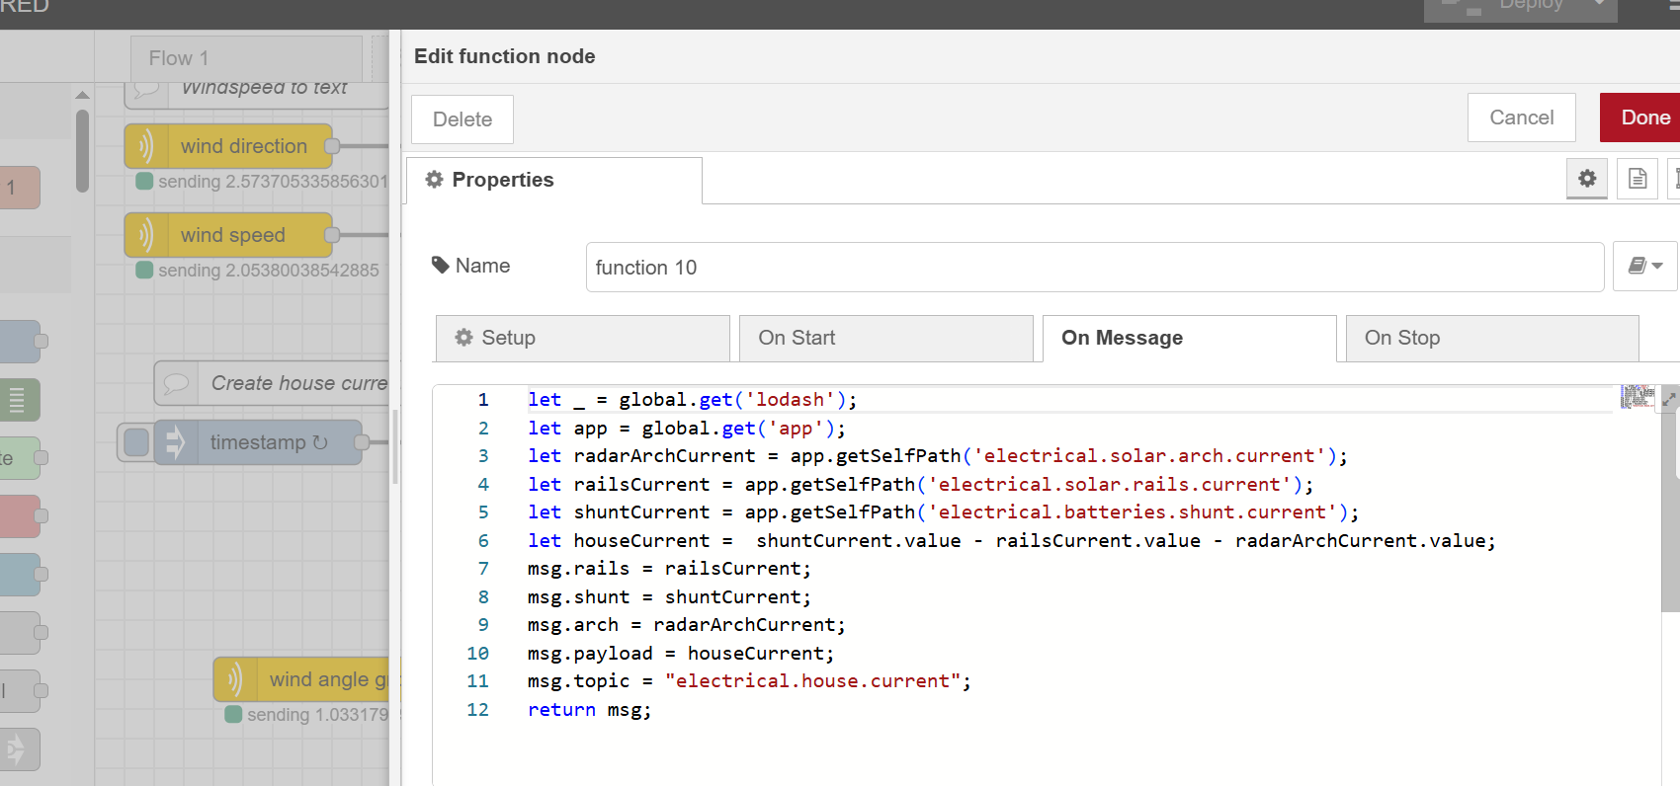Click line 5 shuntCurrent declaration
The width and height of the screenshot is (1680, 786).
pos(943,512)
